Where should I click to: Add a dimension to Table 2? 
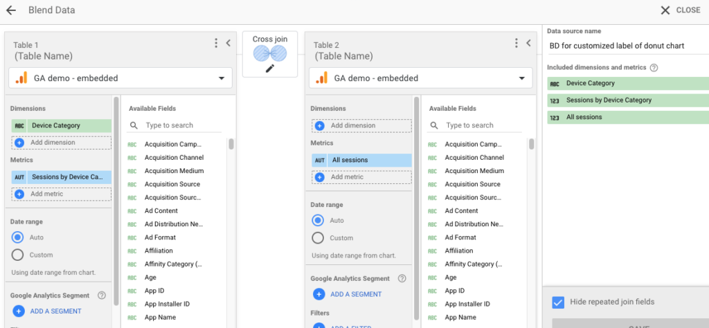point(361,126)
